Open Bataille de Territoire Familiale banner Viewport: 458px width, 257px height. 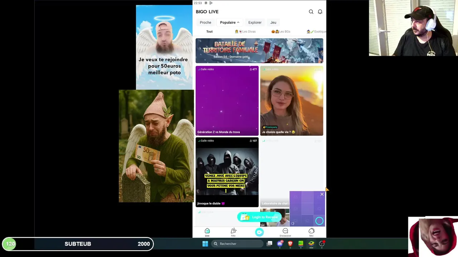pyautogui.click(x=259, y=51)
